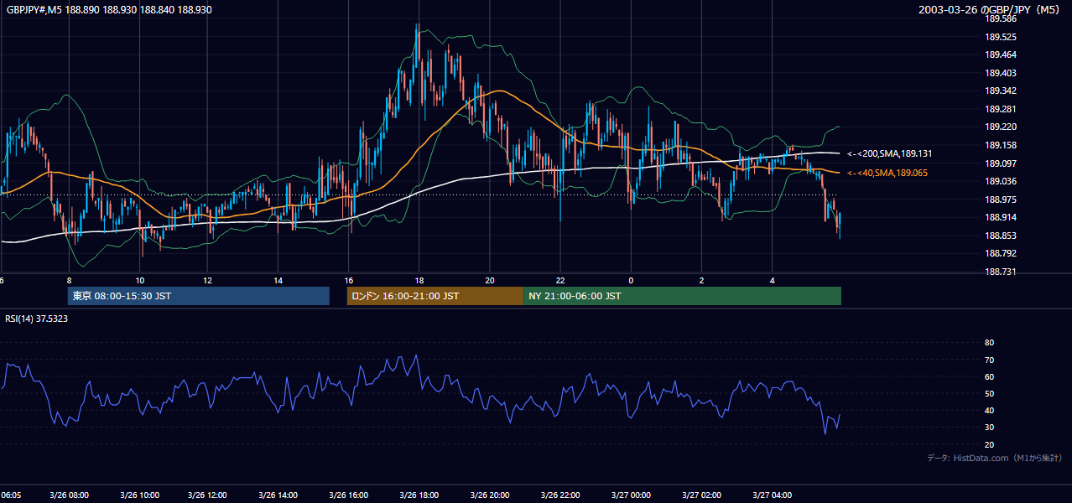1072x503 pixels.
Task: Select the ロンドン 16:00-21:00 JST session bar
Action: point(435,296)
